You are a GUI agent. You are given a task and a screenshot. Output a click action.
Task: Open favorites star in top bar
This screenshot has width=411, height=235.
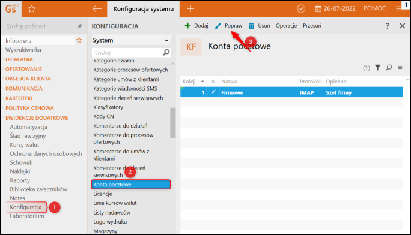32,9
